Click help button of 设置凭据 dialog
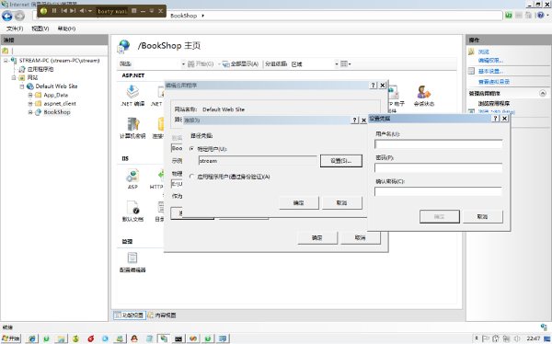Viewport: 552px width, 344px height. pos(495,119)
